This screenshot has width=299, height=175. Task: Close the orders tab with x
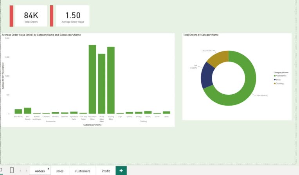click(x=49, y=168)
